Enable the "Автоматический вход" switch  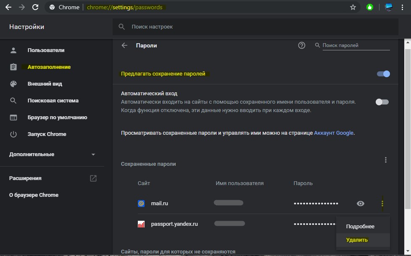point(382,102)
